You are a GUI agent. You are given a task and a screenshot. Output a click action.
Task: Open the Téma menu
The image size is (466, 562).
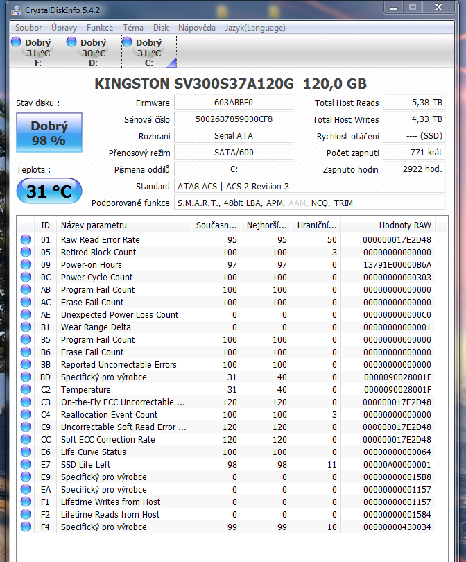click(x=133, y=28)
